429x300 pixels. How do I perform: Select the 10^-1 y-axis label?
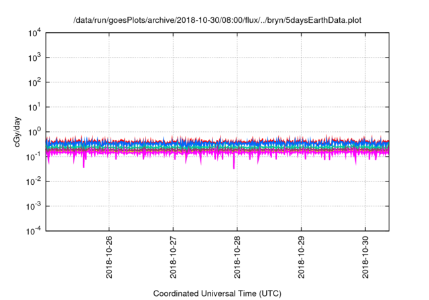(34, 157)
